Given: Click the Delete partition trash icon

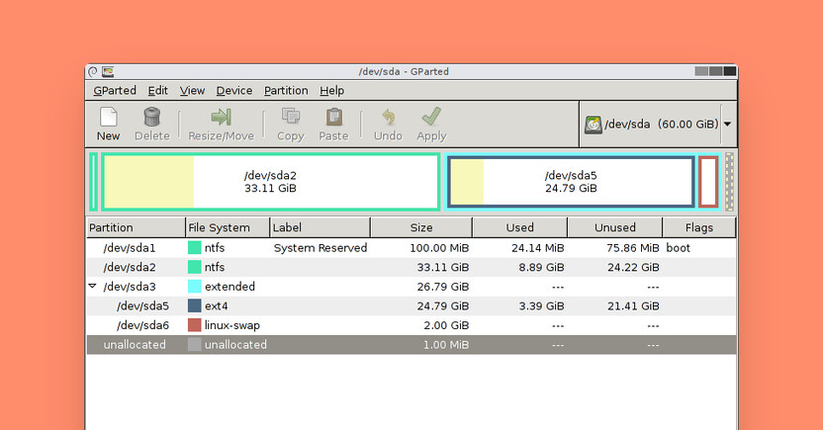Looking at the screenshot, I should tap(151, 118).
